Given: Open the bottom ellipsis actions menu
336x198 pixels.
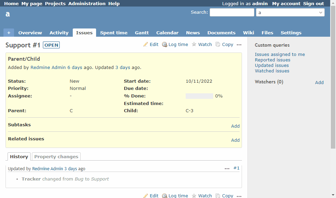Looking at the screenshot, I should 239,196.
